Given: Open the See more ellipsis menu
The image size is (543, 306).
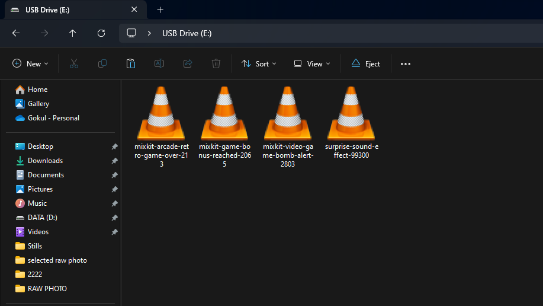Looking at the screenshot, I should pos(406,64).
